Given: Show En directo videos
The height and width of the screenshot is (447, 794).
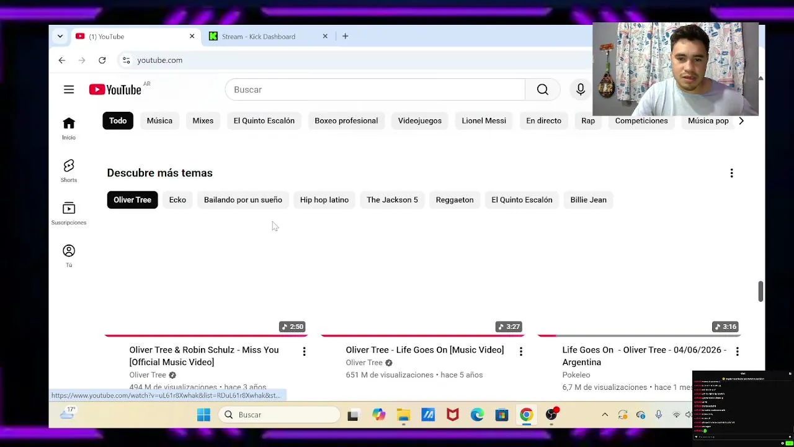Looking at the screenshot, I should coord(543,121).
